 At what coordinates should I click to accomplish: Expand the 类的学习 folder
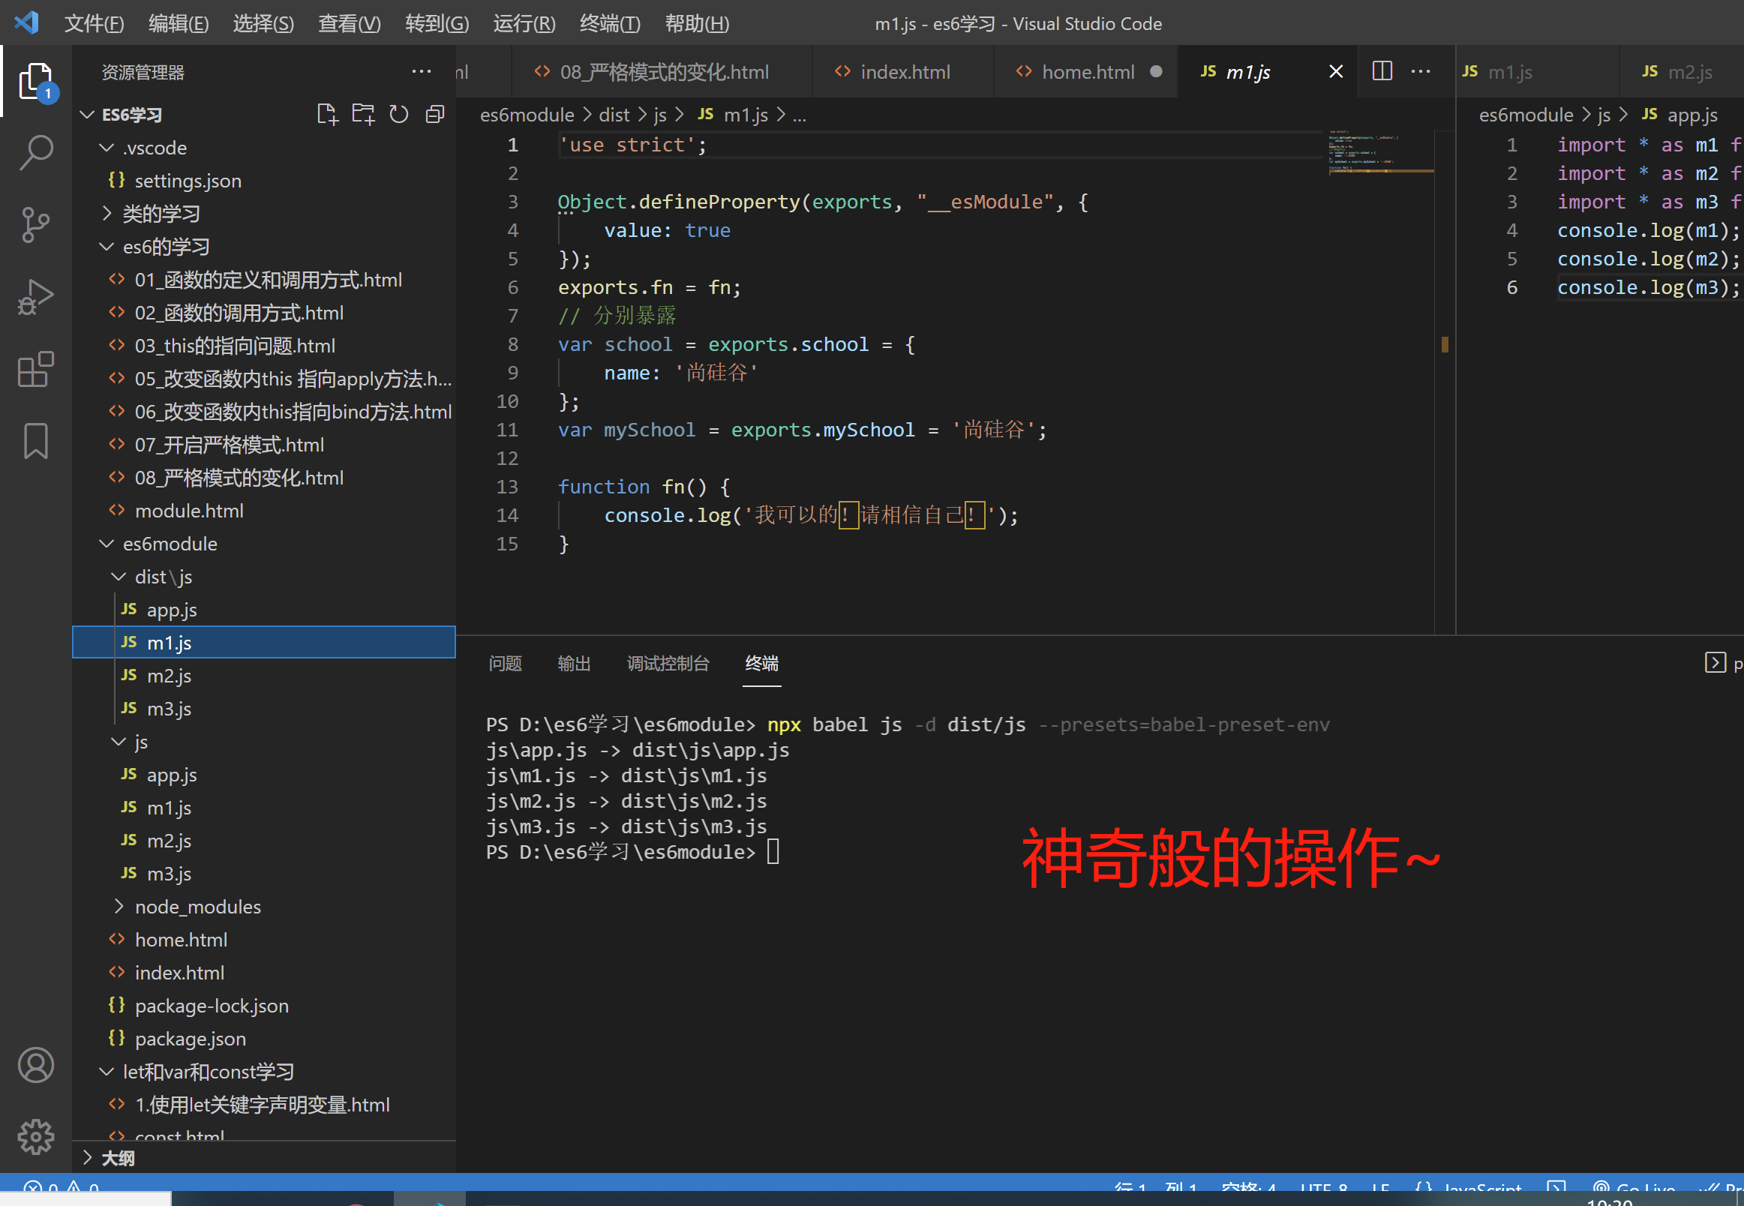tap(265, 214)
